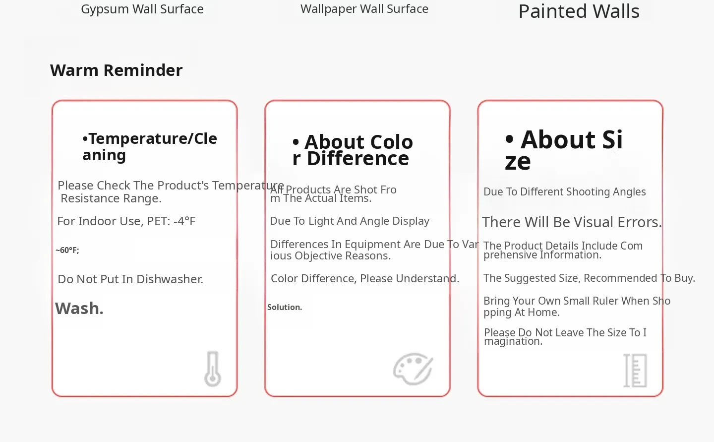Image resolution: width=714 pixels, height=442 pixels.
Task: Select the Gypsum Wall Surface label
Action: [x=142, y=9]
